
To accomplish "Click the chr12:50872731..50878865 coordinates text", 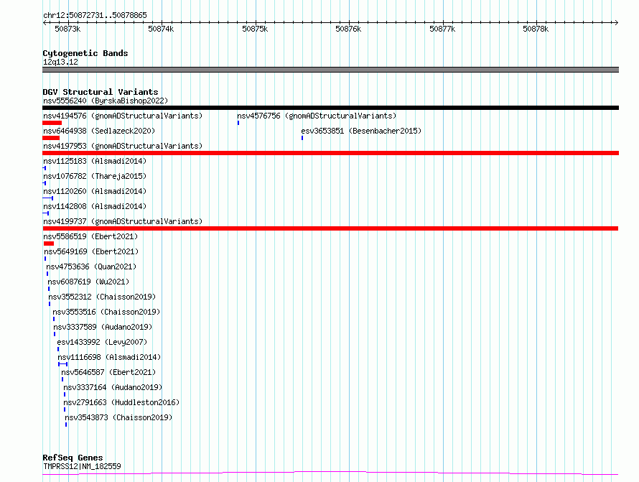I will (95, 16).
